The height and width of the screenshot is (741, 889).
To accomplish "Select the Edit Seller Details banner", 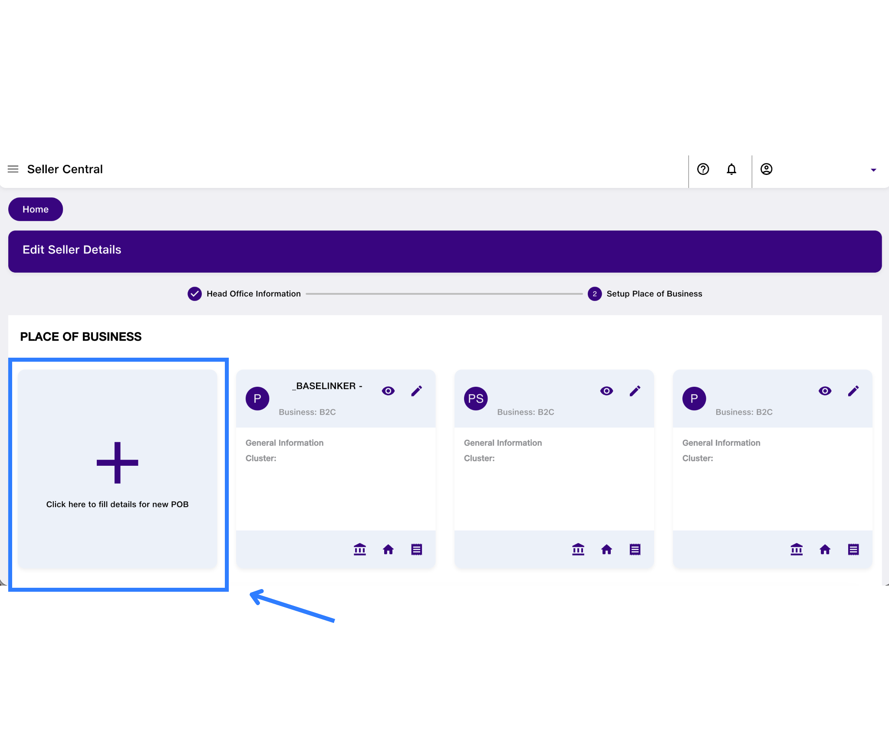I will coord(72,250).
